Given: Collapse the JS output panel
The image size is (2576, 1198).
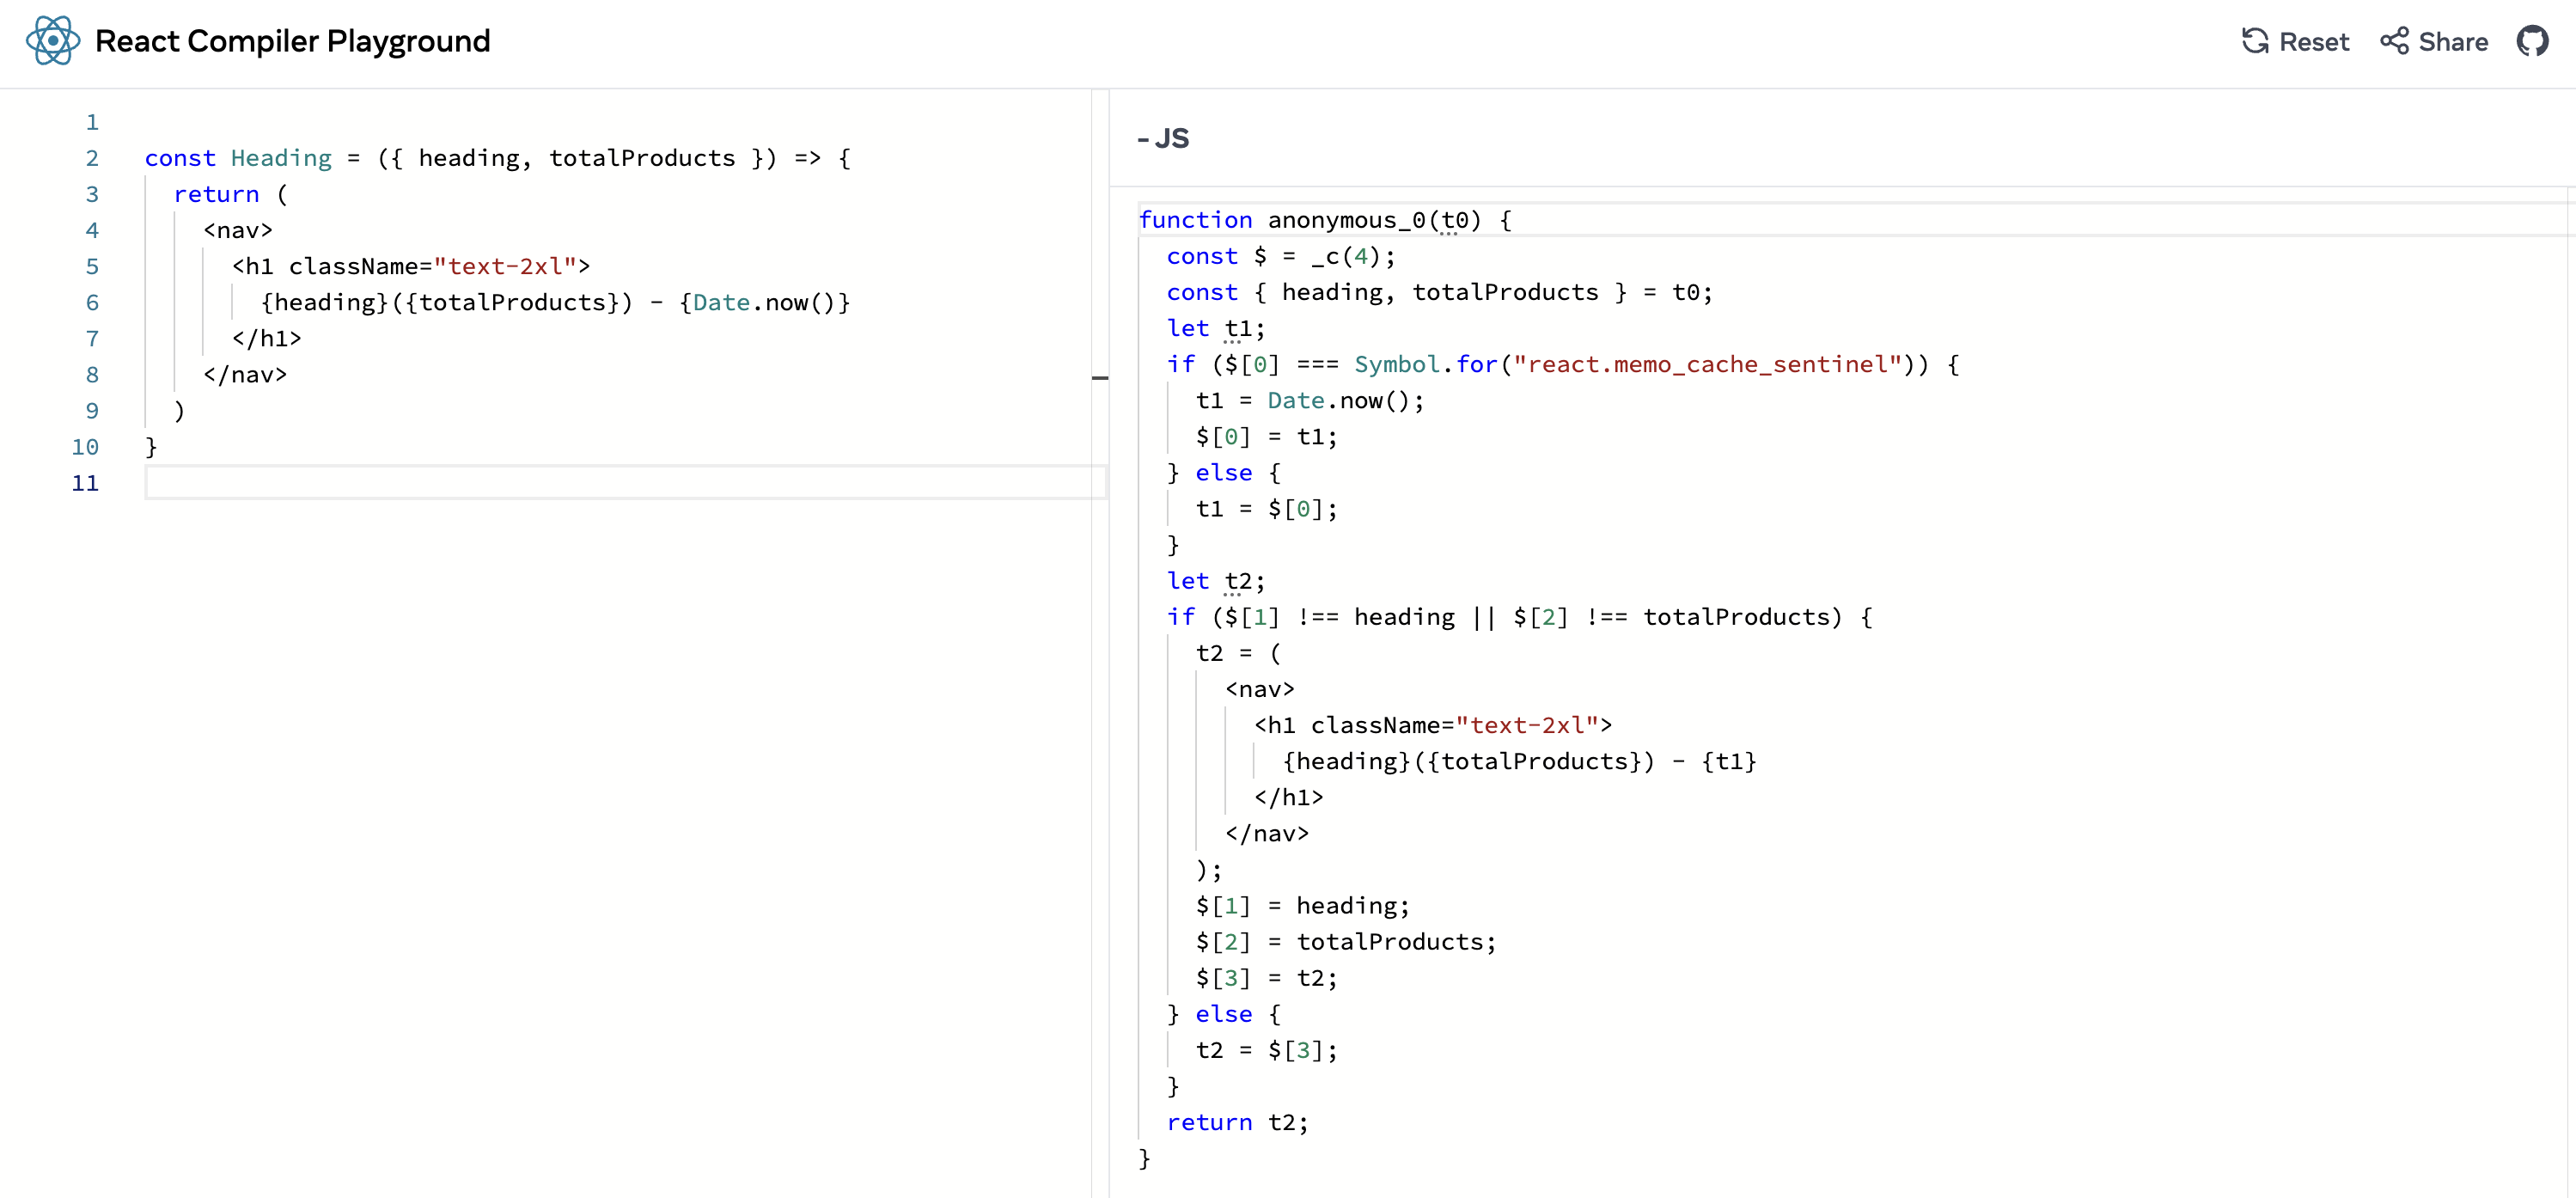Looking at the screenshot, I should pos(1163,138).
